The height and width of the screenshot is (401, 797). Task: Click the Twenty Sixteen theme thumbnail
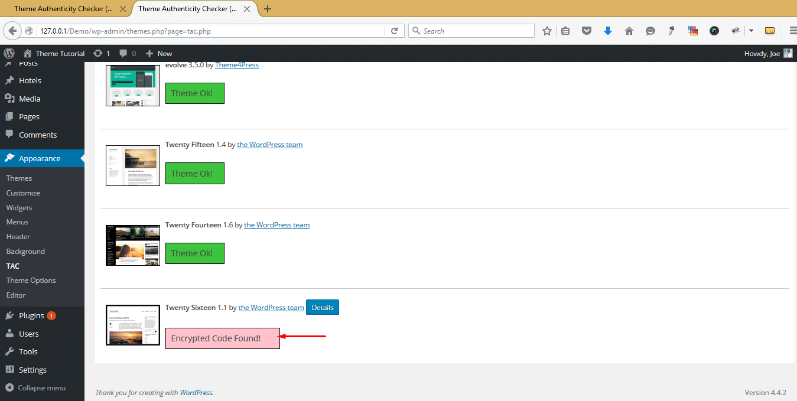[133, 325]
